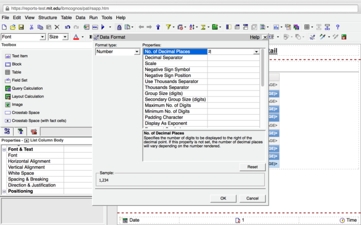The image size is (361, 225).
Task: Collapse the Font & Text property group
Action: pos(5,149)
